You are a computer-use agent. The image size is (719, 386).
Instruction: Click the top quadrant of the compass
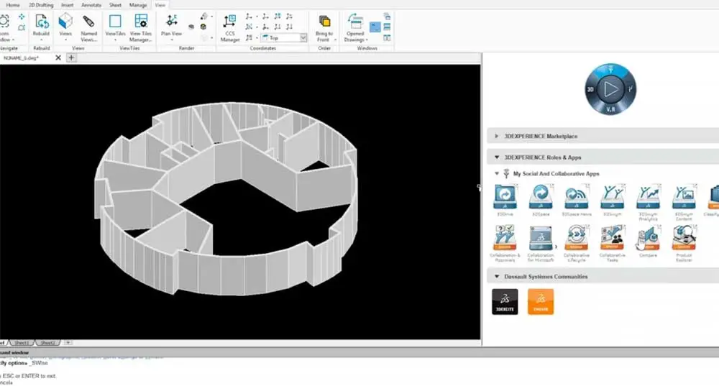tap(610, 70)
